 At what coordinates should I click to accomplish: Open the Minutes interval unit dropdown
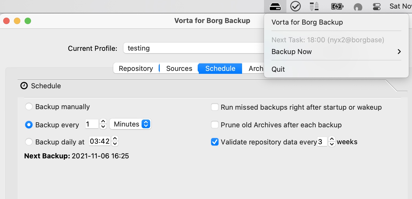coord(130,124)
